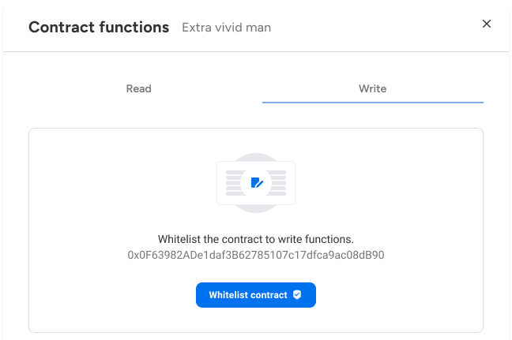Click the gray circle behind the illustration

(256, 157)
